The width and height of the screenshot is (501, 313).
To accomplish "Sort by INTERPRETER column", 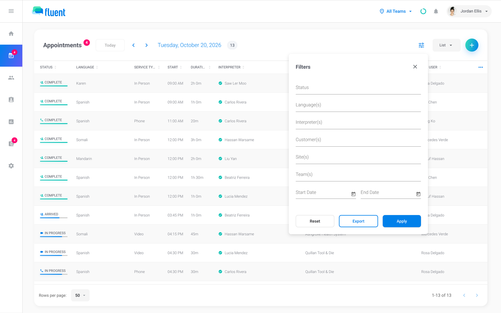I will tap(231, 67).
